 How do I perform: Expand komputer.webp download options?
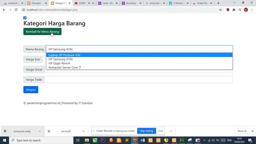click(40, 131)
